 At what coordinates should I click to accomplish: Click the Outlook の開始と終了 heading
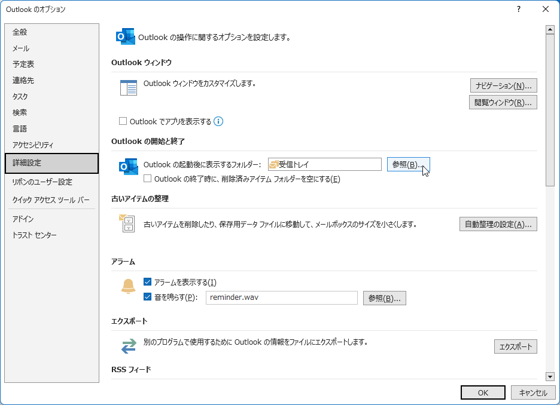[x=148, y=141]
